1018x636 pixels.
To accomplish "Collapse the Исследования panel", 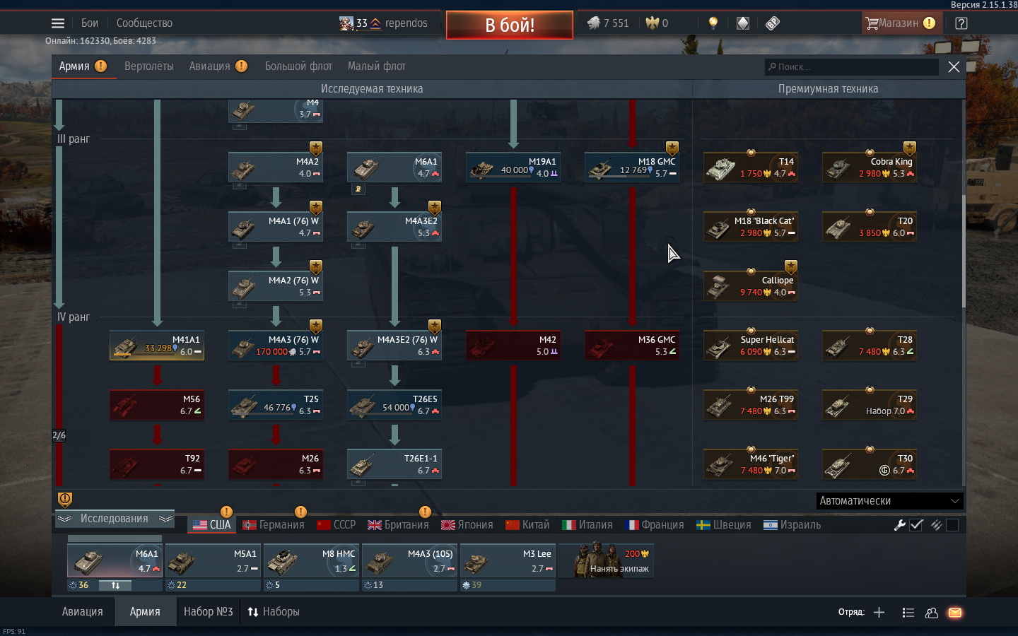I will (x=115, y=519).
